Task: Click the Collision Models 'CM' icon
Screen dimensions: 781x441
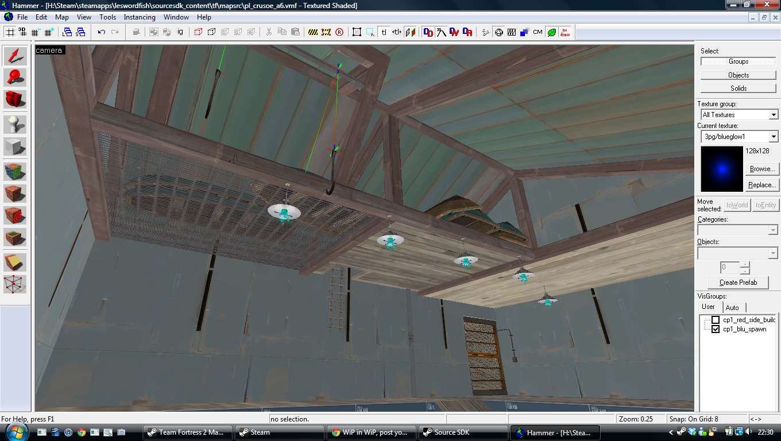Action: point(538,32)
